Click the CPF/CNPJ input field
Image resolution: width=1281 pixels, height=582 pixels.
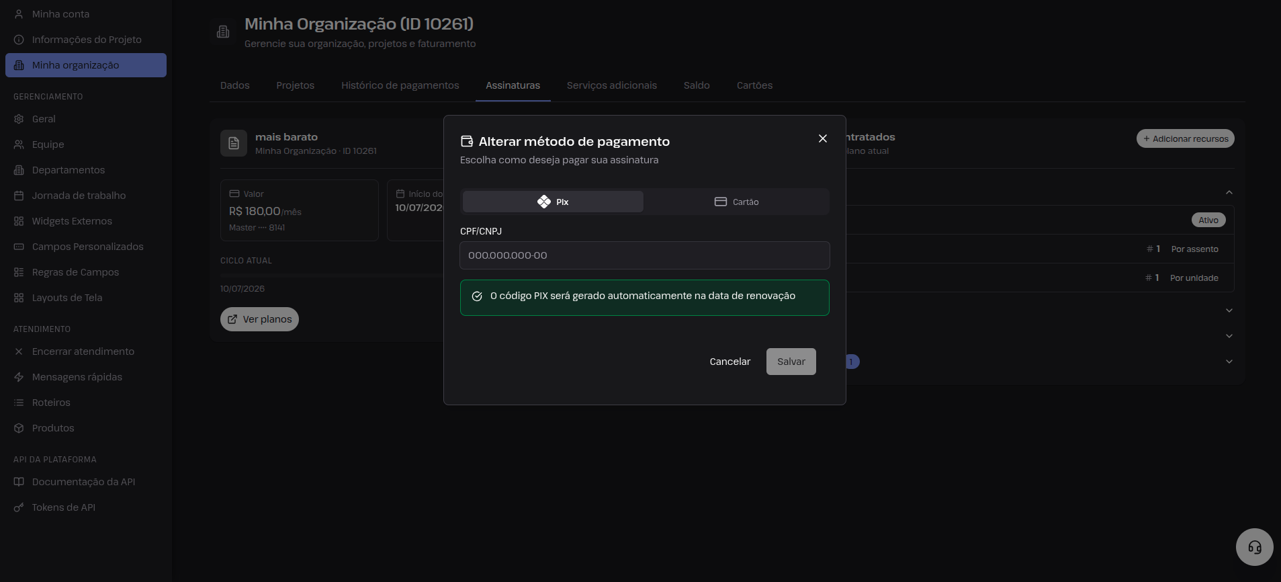[644, 255]
